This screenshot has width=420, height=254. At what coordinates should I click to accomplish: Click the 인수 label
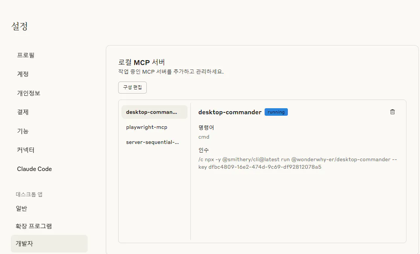tap(204, 150)
